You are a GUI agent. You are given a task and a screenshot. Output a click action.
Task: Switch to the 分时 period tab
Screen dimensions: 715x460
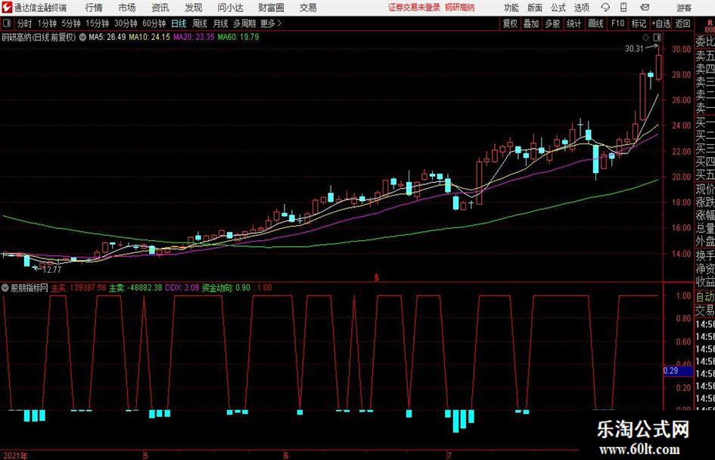pyautogui.click(x=24, y=23)
